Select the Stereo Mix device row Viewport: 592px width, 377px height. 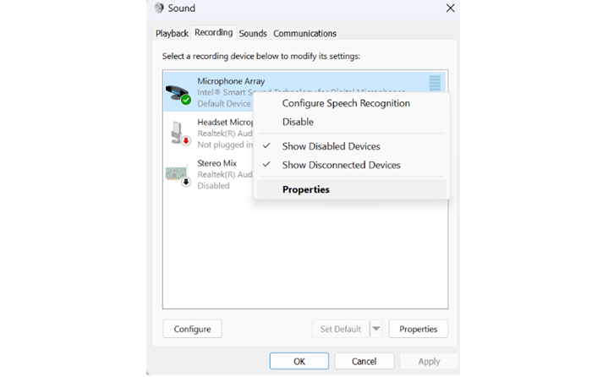[x=209, y=174]
